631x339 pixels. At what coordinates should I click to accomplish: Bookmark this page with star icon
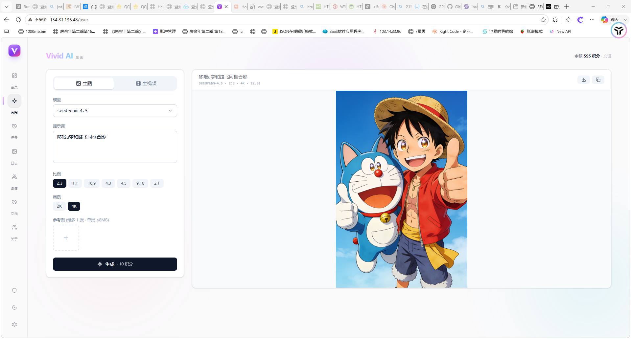543,20
